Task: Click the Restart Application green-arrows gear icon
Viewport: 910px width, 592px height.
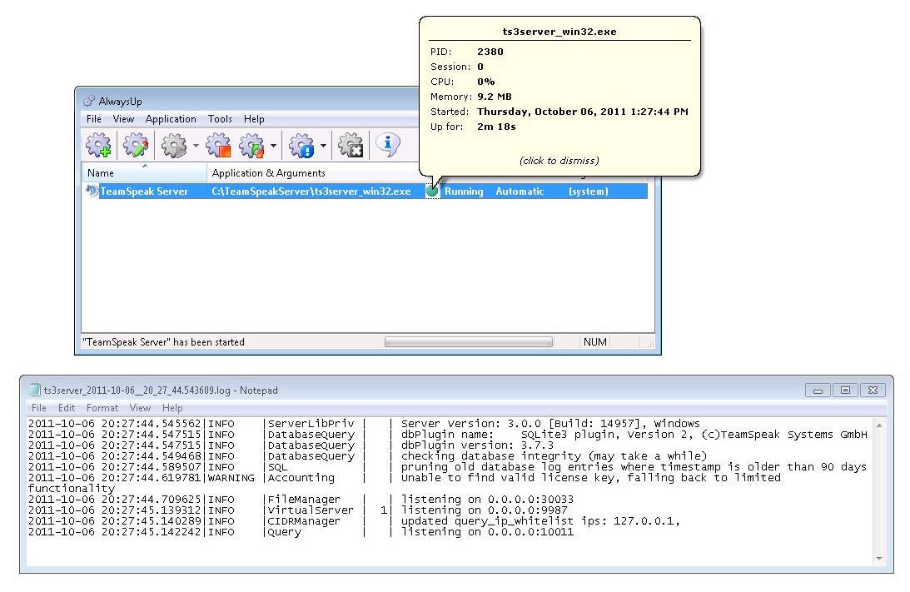Action: coord(252,145)
